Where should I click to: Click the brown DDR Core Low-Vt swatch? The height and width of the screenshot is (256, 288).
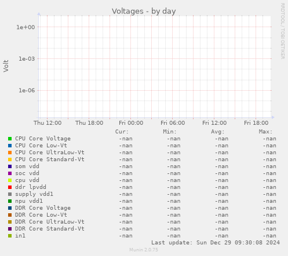point(10,215)
